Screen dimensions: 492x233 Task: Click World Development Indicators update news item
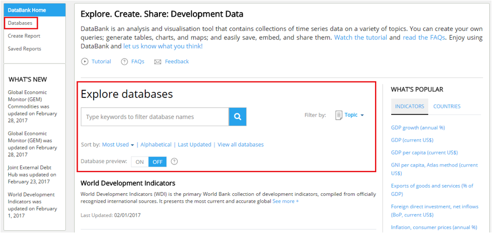[32, 205]
